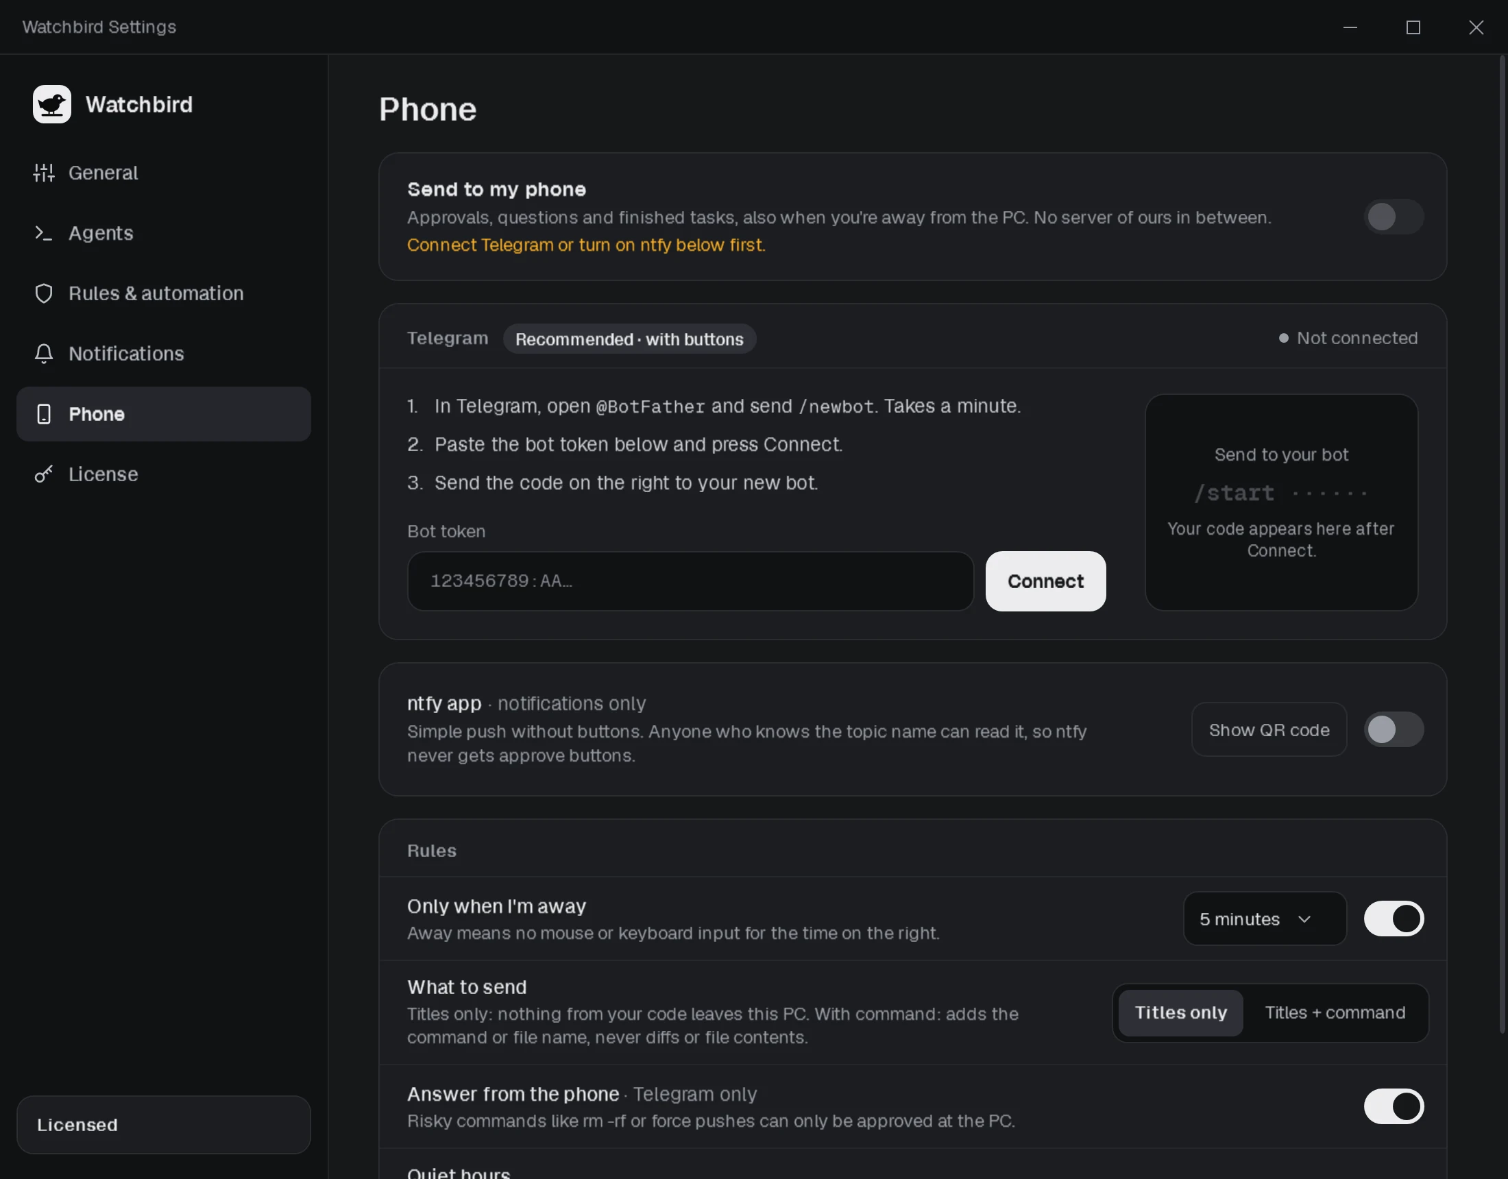The height and width of the screenshot is (1179, 1508).
Task: Click the Watchbird Settings window title
Action: (x=99, y=27)
